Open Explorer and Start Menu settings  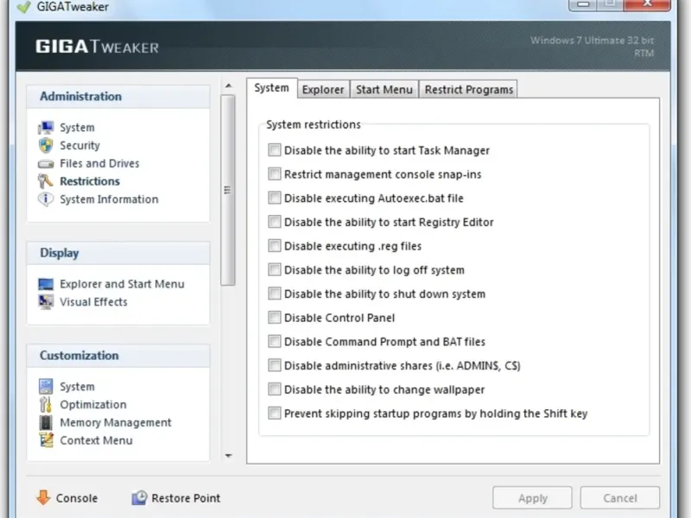pyautogui.click(x=122, y=284)
